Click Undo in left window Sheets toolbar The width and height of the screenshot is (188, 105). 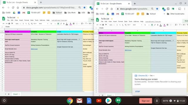point(4,24)
